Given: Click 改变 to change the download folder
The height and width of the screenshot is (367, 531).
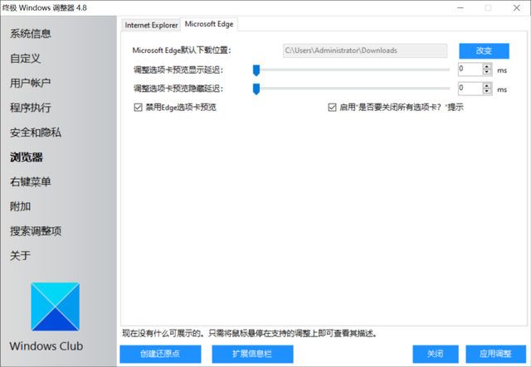Looking at the screenshot, I should click(484, 51).
